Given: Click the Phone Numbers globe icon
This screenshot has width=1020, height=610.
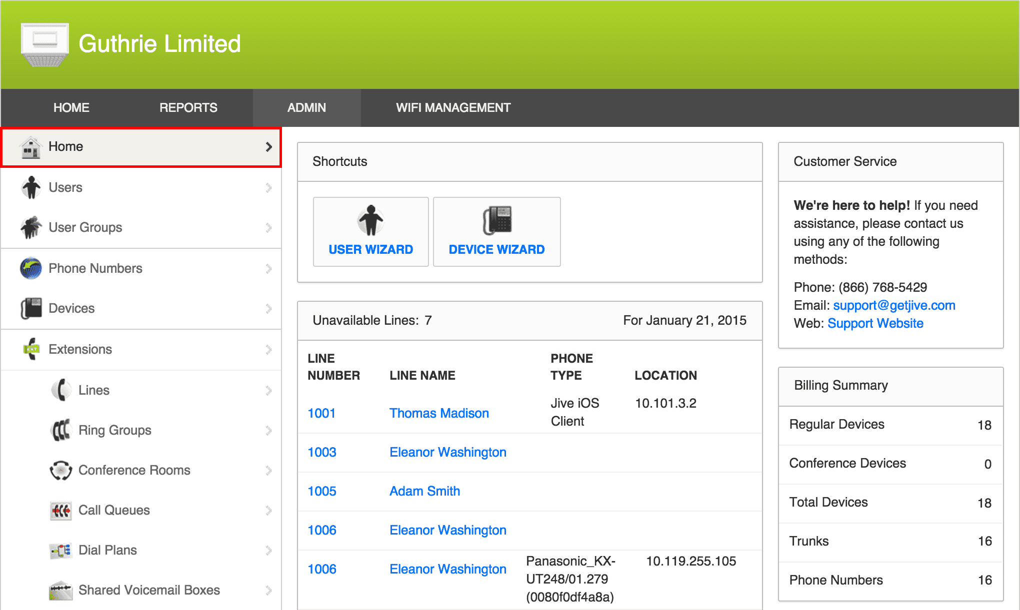Looking at the screenshot, I should (x=31, y=268).
